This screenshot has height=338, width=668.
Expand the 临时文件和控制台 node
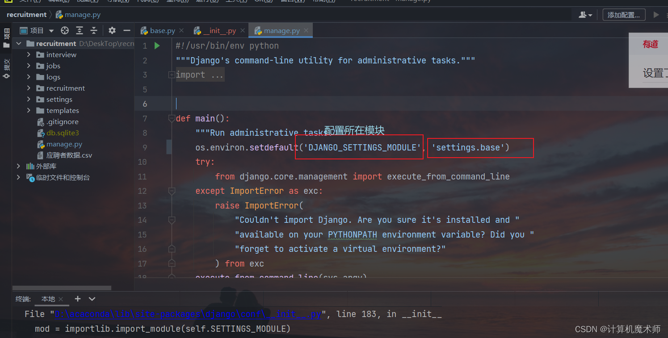[18, 177]
